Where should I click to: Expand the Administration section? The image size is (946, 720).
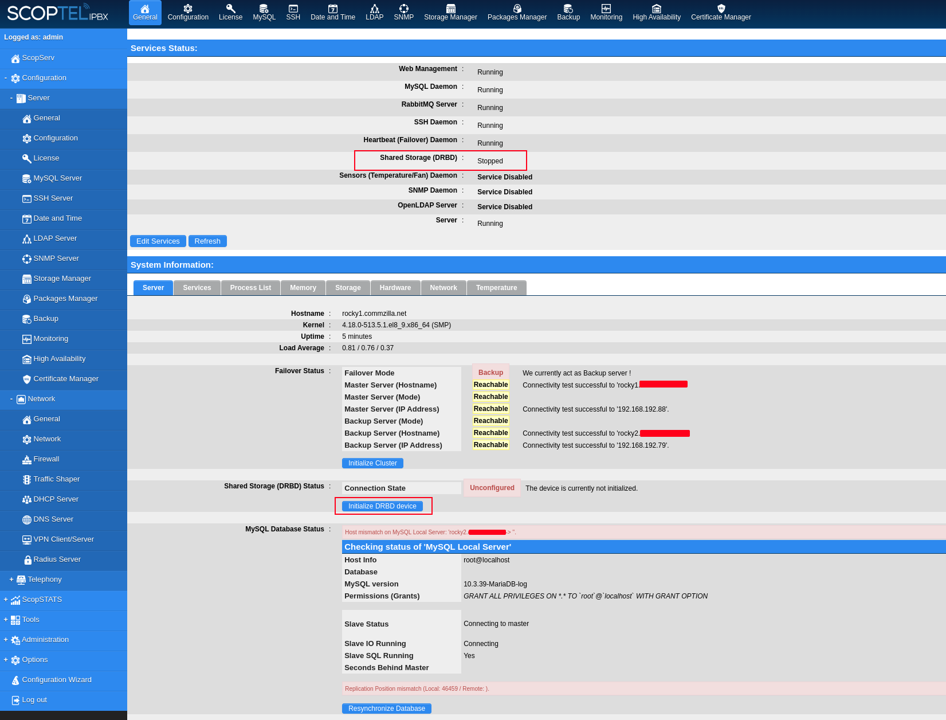point(6,640)
